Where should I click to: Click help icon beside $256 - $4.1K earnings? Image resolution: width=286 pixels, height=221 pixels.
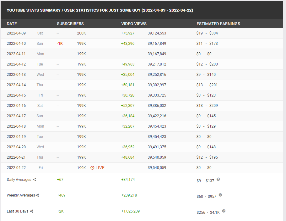pos(224,211)
